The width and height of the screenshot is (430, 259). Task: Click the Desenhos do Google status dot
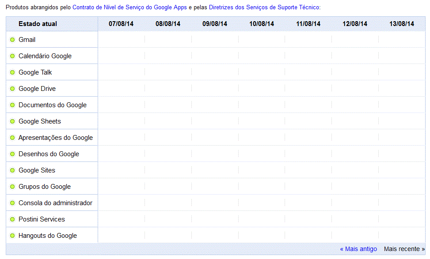coord(12,154)
